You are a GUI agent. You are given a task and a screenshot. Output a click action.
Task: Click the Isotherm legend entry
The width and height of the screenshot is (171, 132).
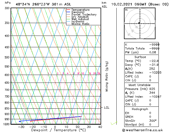coord(76,21)
